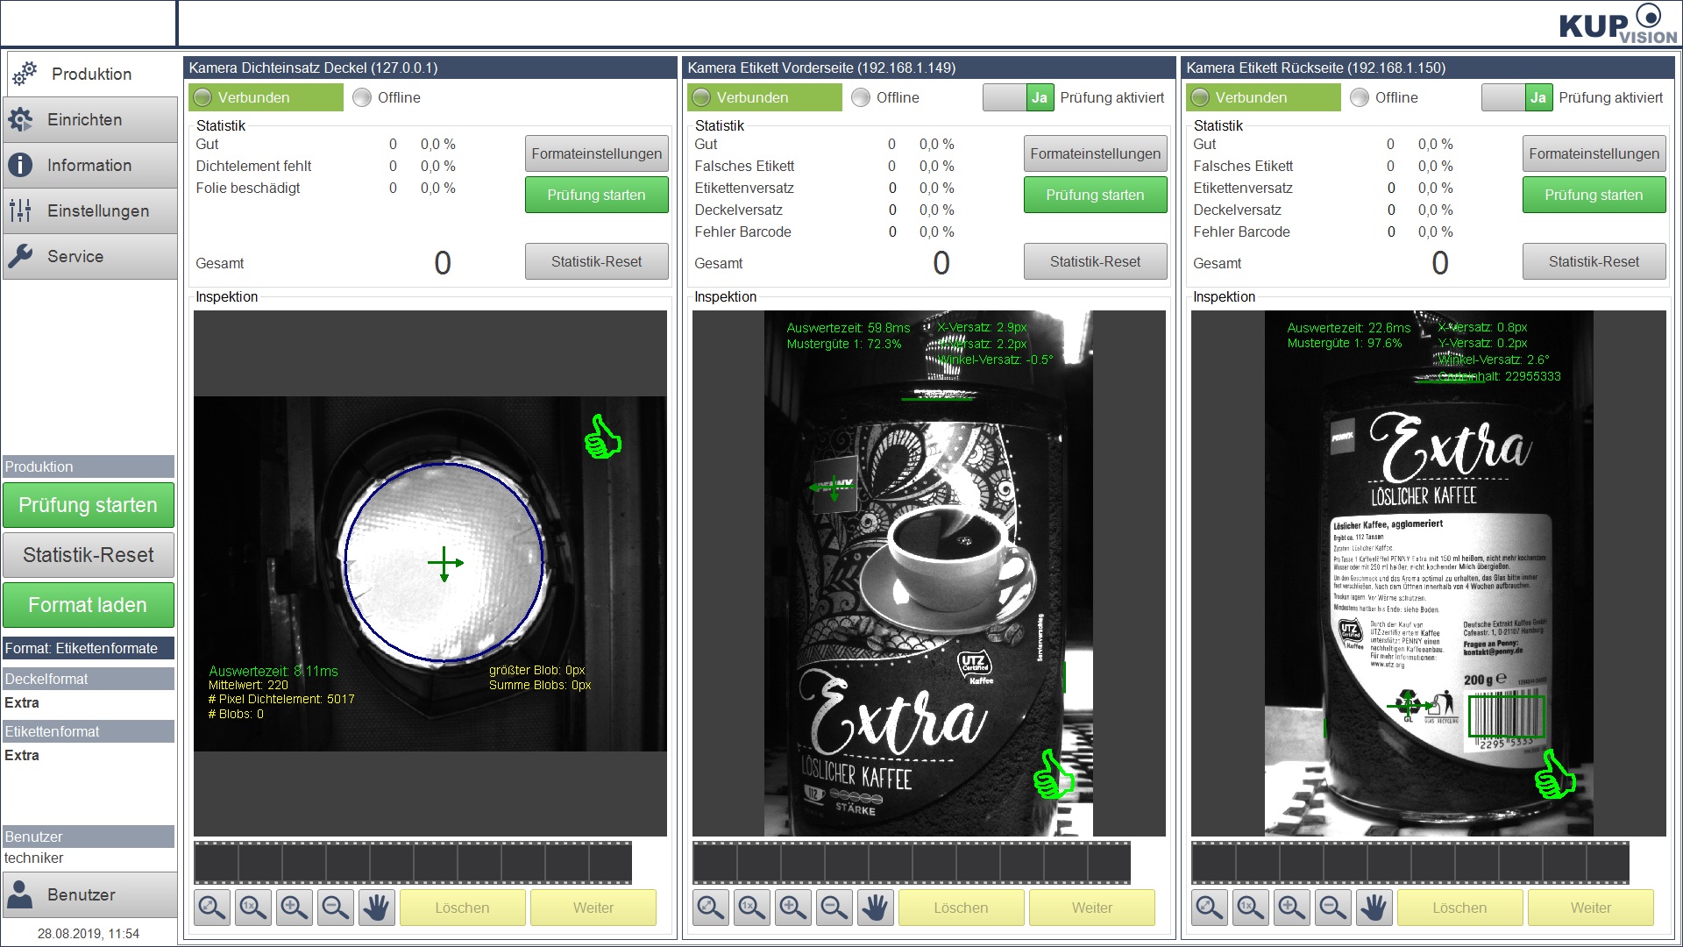Zoom out on the Etikett Rückseite inspection image
Screen dimensions: 1683x947
(x=1333, y=908)
